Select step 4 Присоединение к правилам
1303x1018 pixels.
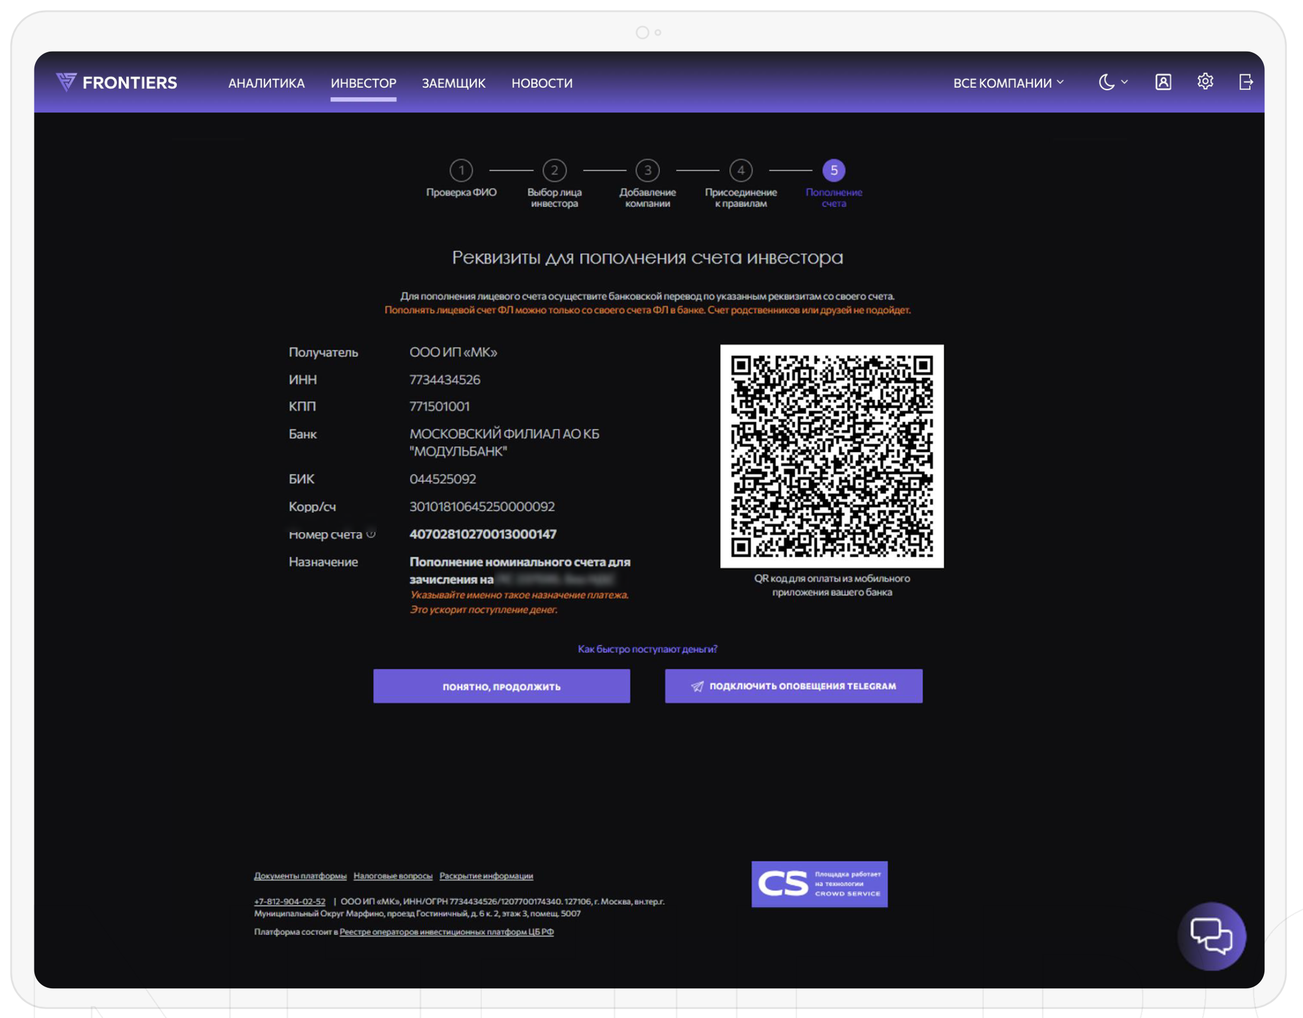tap(741, 171)
